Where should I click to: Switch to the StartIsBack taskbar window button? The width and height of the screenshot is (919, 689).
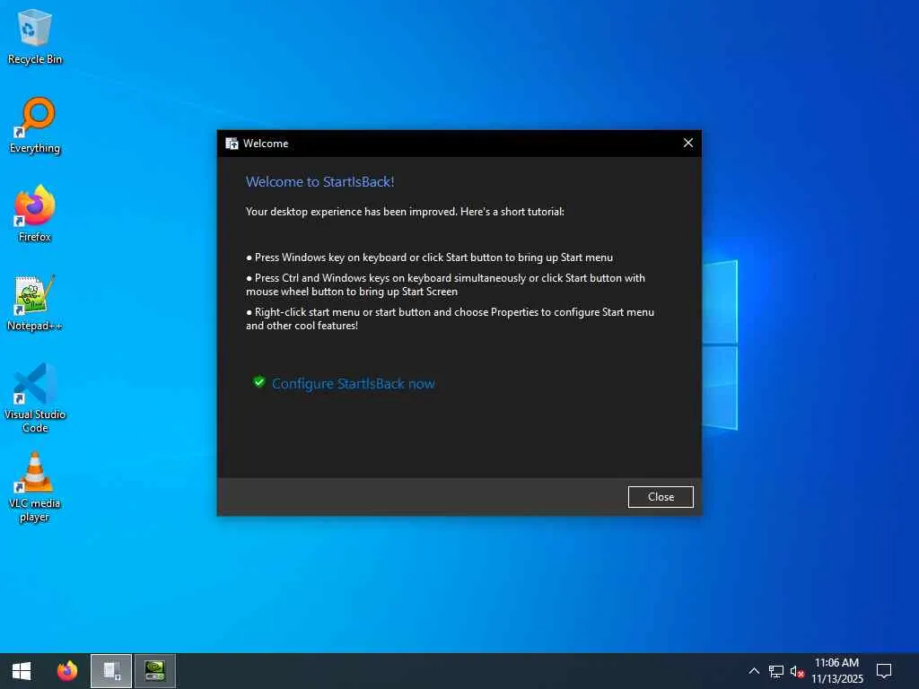[111, 671]
